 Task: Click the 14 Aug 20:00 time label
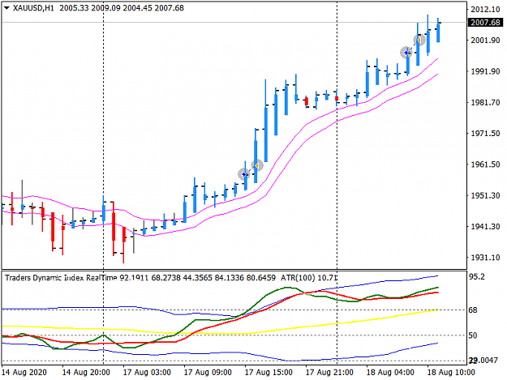point(86,372)
